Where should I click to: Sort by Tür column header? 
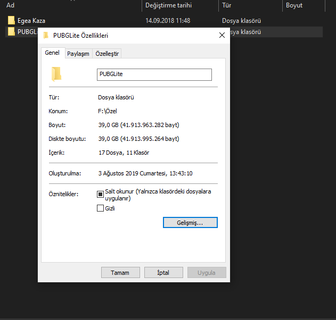(226, 5)
